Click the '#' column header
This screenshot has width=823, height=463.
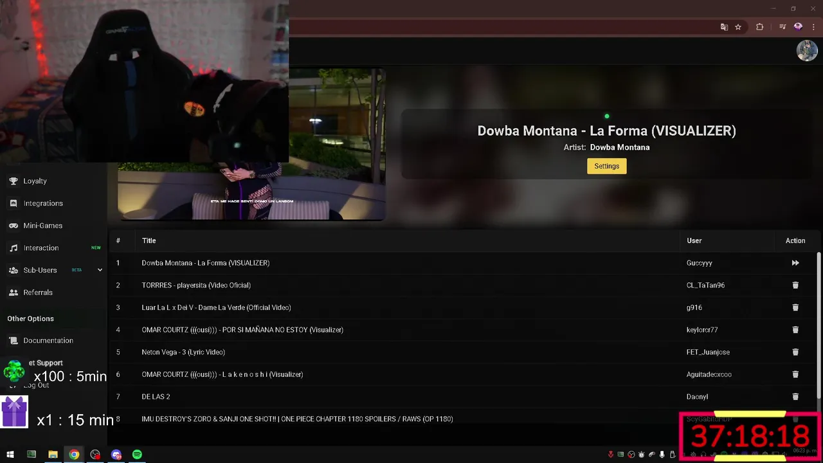point(118,241)
